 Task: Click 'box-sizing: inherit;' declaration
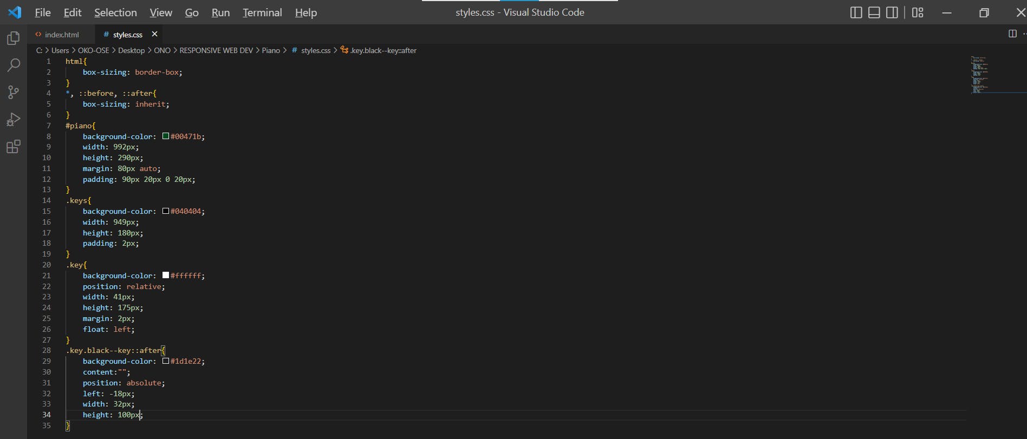click(x=126, y=104)
